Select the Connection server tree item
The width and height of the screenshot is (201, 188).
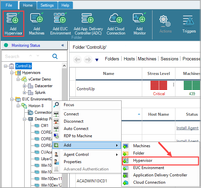[43, 112]
